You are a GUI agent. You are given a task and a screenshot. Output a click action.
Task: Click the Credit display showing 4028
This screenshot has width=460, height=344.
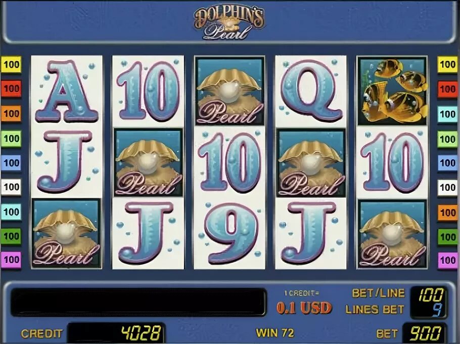(116, 333)
